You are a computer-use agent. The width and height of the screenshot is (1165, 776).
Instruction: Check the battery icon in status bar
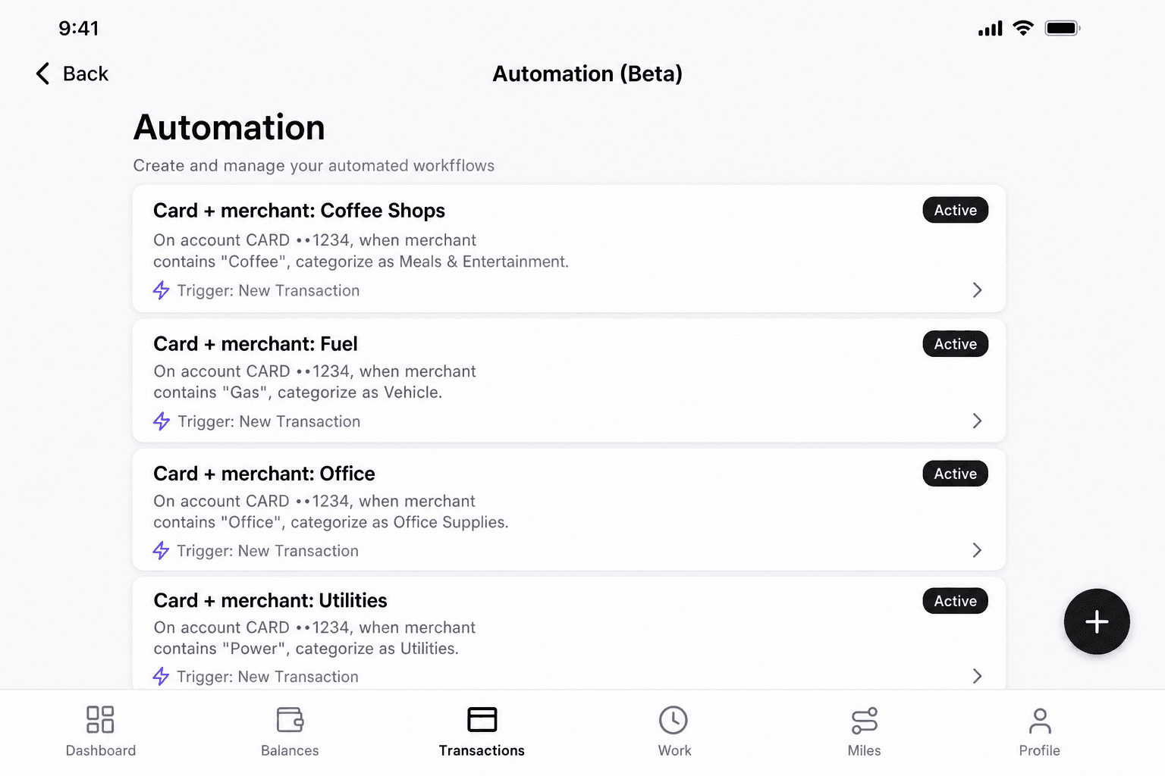point(1063,28)
